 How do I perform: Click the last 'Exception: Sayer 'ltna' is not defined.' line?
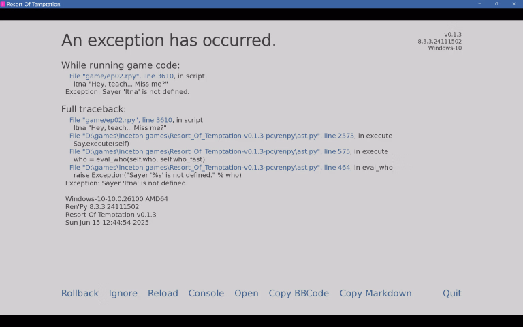[127, 183]
